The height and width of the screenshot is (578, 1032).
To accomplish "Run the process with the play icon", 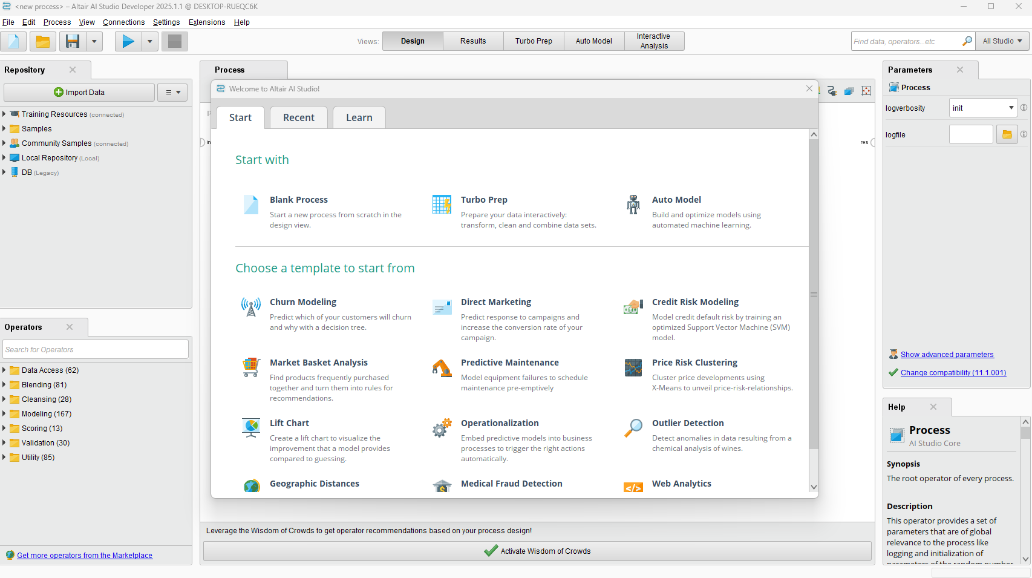I will tap(128, 41).
